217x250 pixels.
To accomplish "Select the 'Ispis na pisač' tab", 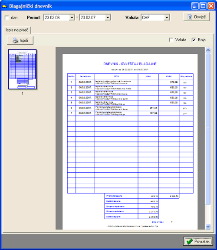I will tap(17, 30).
